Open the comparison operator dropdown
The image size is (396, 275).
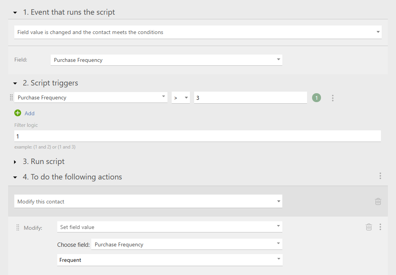coord(181,98)
